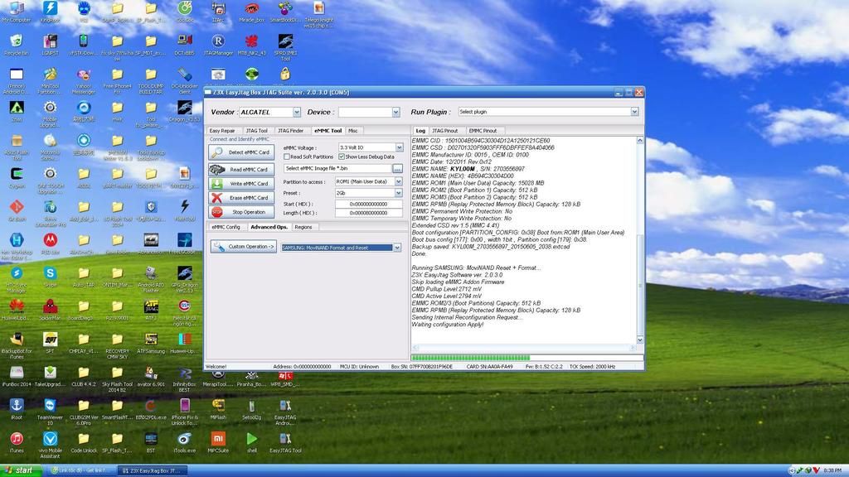Switch to the JTAG Pinout tab
849x477 pixels.
click(444, 131)
